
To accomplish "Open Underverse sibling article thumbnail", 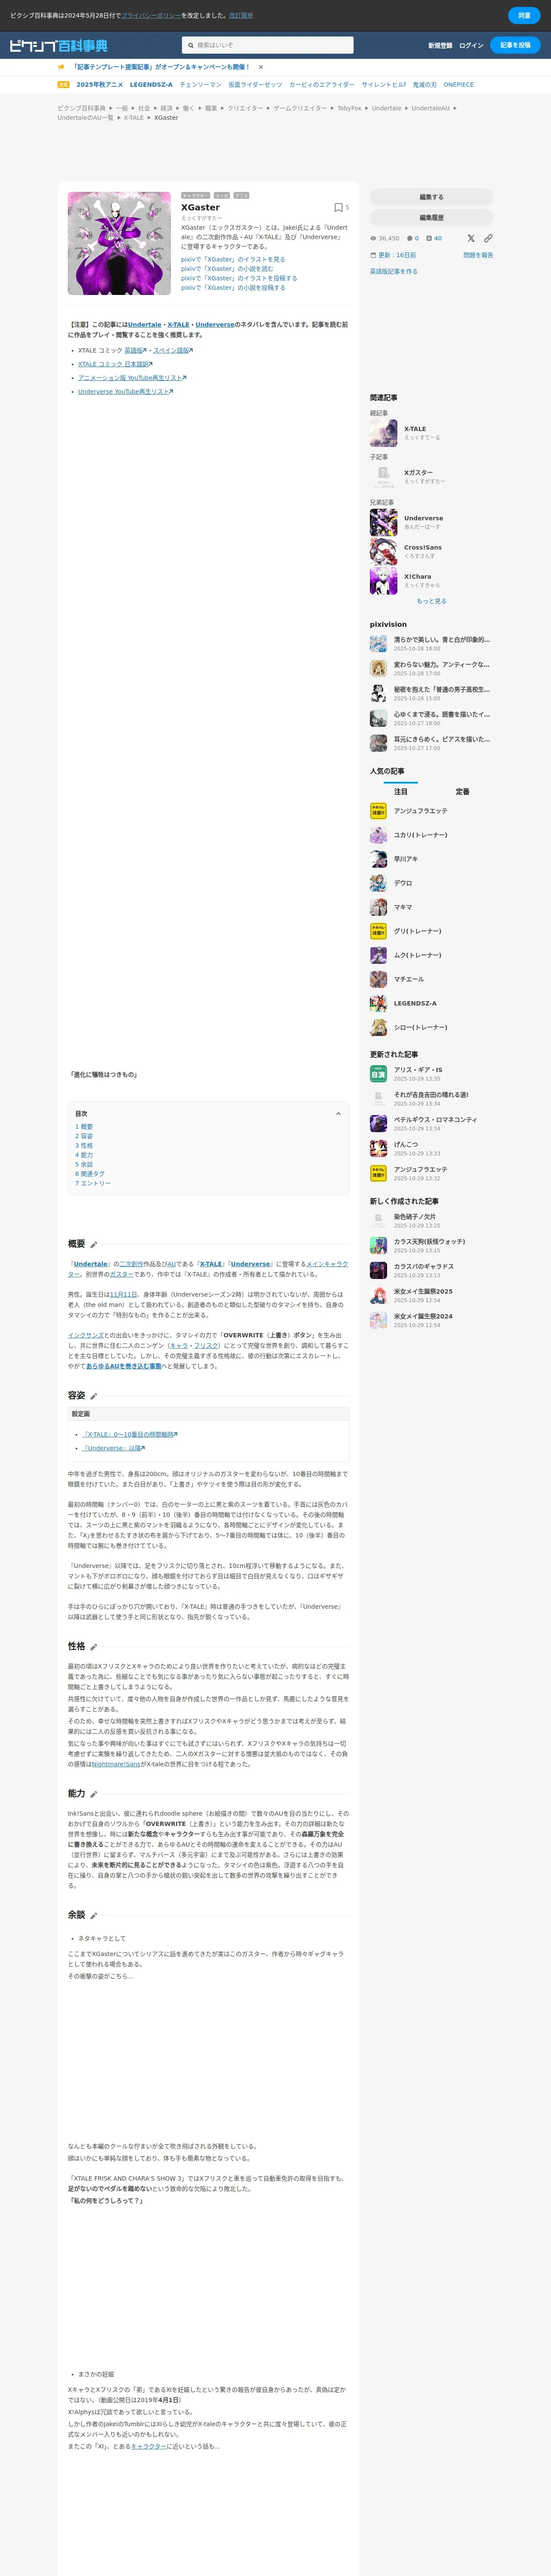I will pyautogui.click(x=384, y=522).
